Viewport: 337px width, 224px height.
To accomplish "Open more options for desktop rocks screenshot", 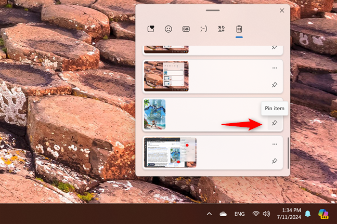I will 275,68.
